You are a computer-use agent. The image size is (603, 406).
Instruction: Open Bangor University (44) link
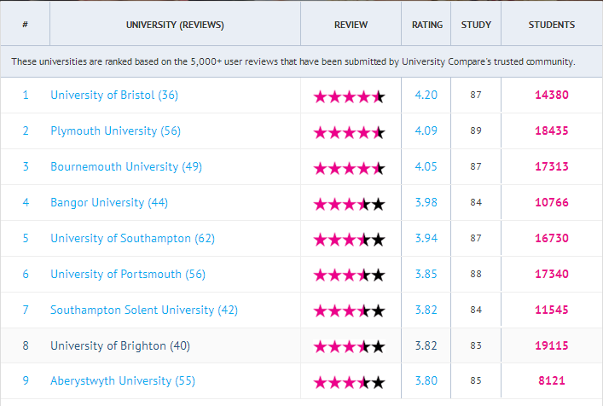click(109, 203)
